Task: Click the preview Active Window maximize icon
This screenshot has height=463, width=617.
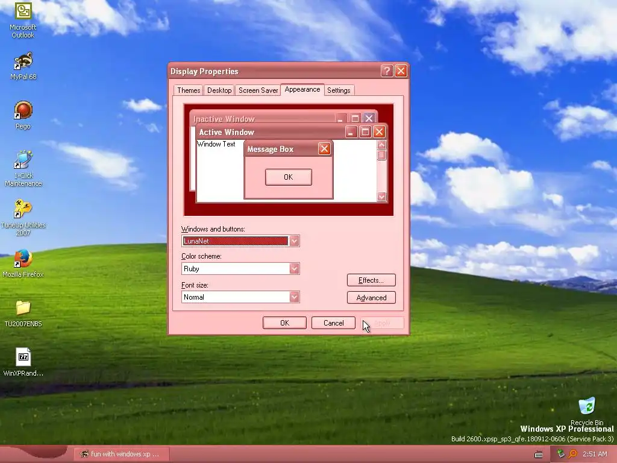Action: (365, 132)
